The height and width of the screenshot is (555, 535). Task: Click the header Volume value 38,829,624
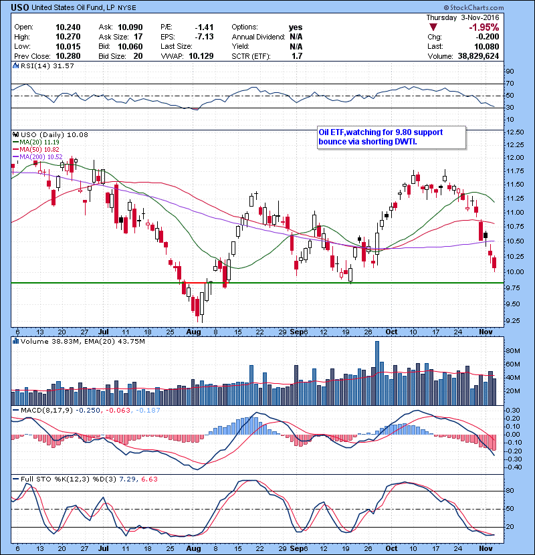(x=478, y=56)
